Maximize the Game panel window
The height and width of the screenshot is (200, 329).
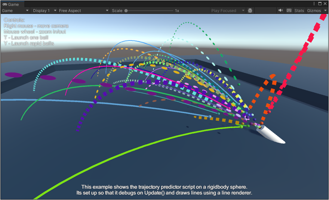coord(320,4)
